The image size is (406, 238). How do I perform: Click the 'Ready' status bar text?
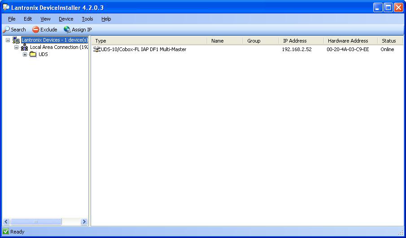pos(17,232)
